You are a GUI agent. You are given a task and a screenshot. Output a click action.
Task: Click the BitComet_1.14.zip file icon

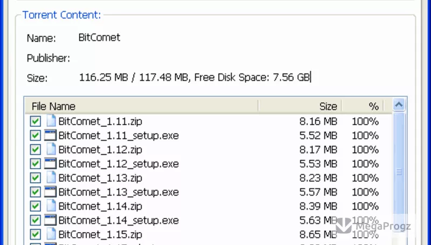[51, 206]
